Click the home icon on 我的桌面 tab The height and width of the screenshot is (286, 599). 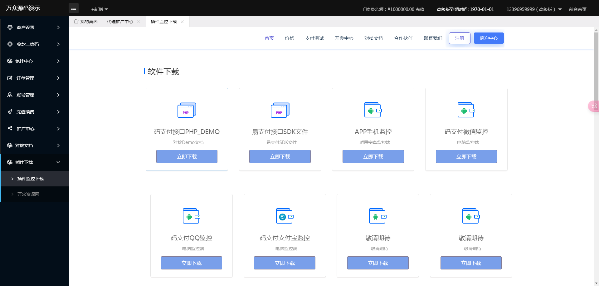[x=76, y=21]
